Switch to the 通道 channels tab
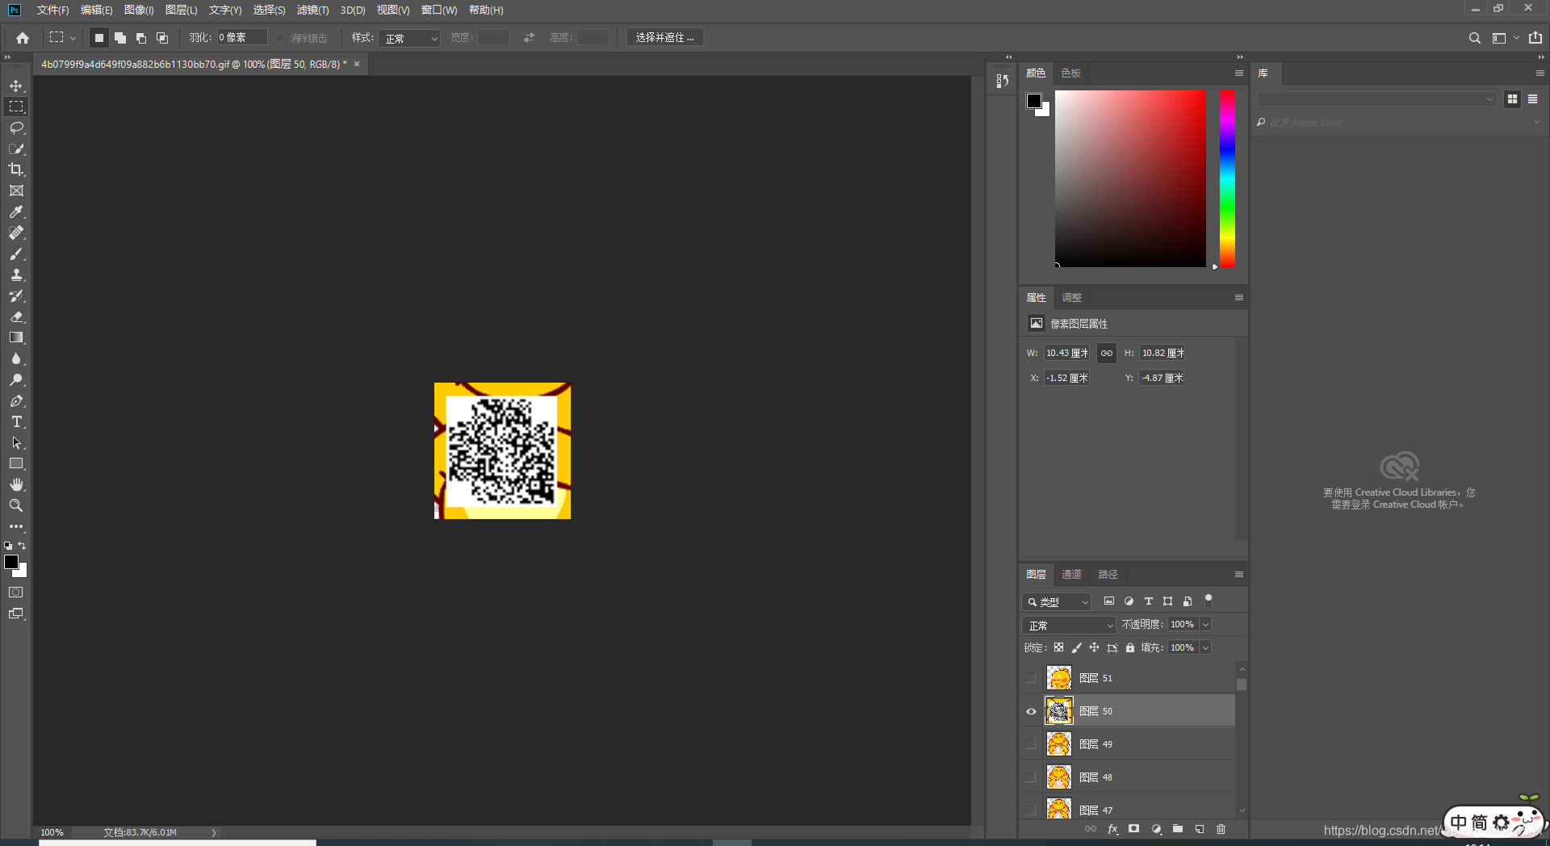This screenshot has height=846, width=1550. tap(1071, 575)
